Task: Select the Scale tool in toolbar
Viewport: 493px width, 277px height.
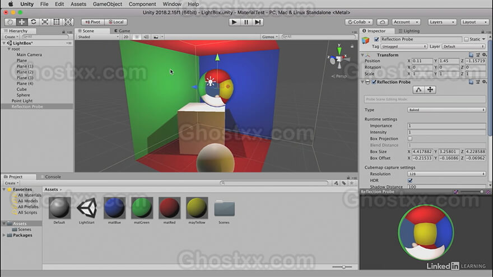Action: point(45,22)
